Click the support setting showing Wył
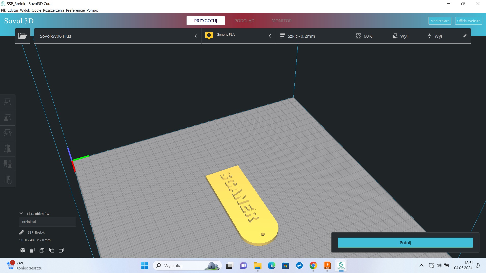Viewport: 486px width, 273px height. click(400, 36)
